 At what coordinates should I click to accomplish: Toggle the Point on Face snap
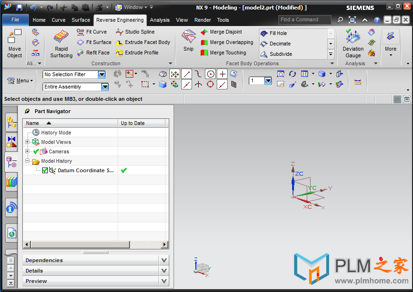coord(234,74)
